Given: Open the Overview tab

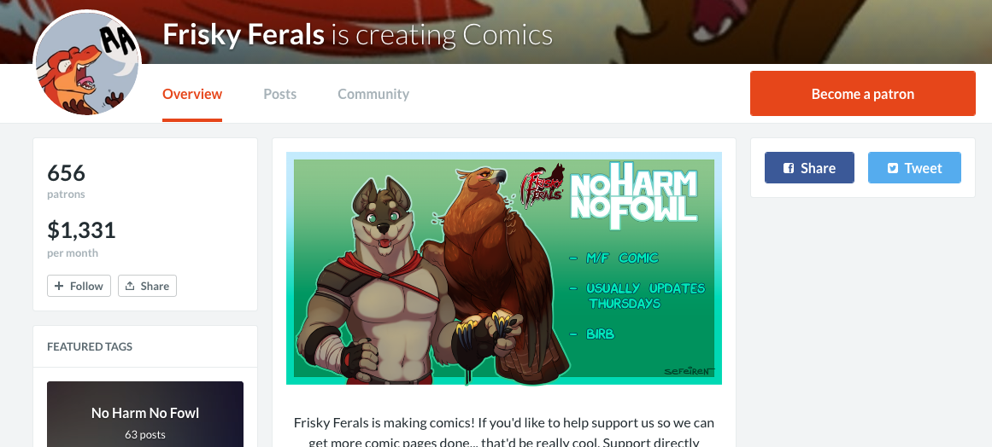Looking at the screenshot, I should tap(192, 94).
